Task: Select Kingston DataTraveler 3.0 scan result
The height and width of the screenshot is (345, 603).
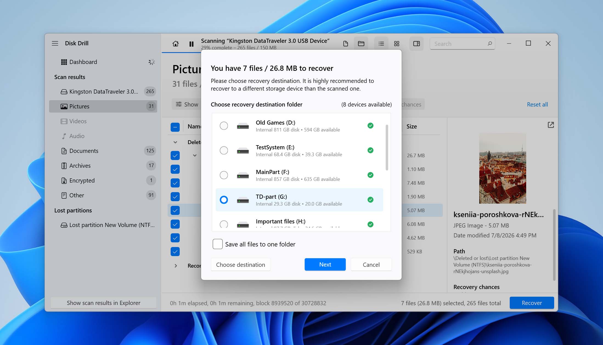Action: pyautogui.click(x=103, y=91)
